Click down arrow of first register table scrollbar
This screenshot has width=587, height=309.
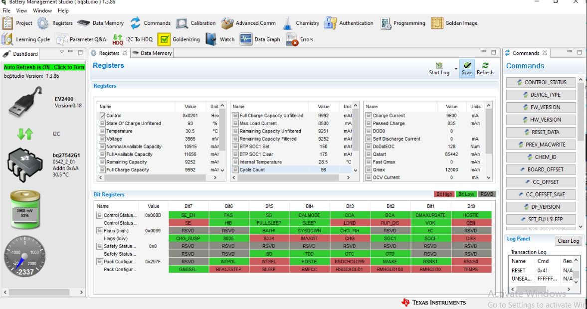click(222, 170)
